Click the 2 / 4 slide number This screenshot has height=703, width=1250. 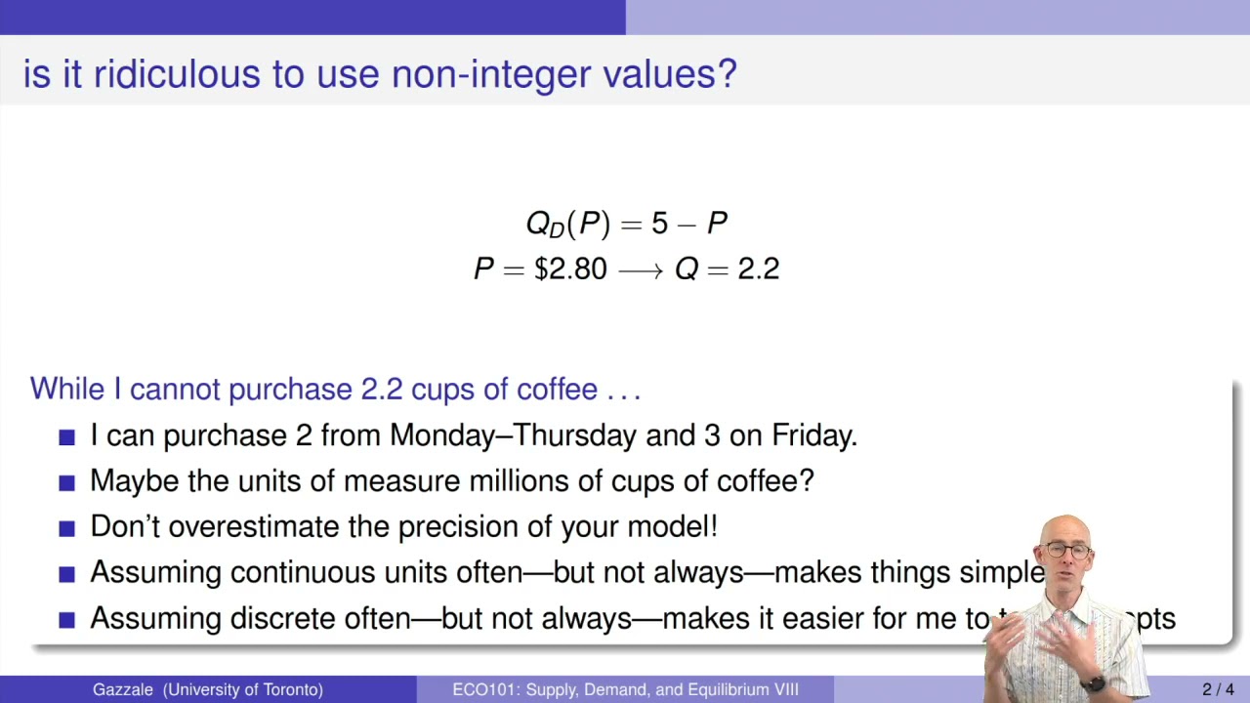[x=1218, y=689]
